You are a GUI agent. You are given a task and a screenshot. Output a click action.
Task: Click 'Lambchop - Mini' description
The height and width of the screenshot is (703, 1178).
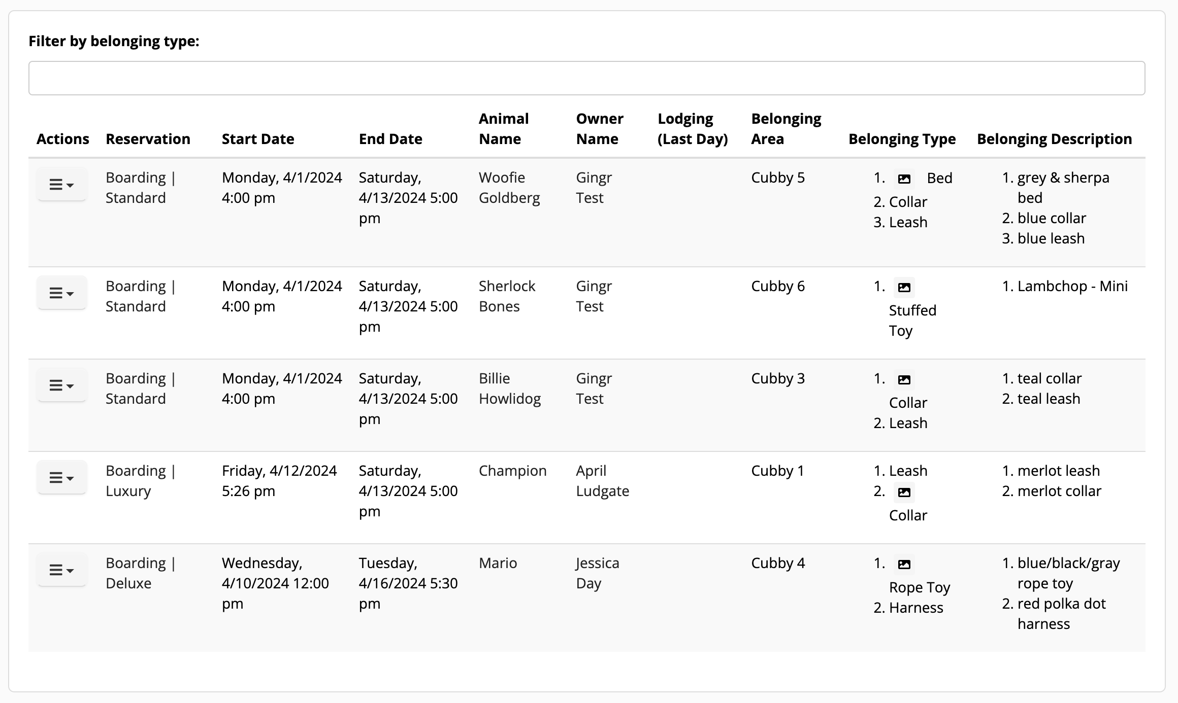[1072, 286]
